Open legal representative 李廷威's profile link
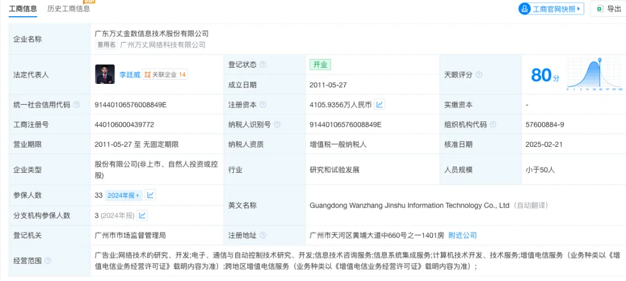Screen dimensions: 626x281 click(130, 75)
